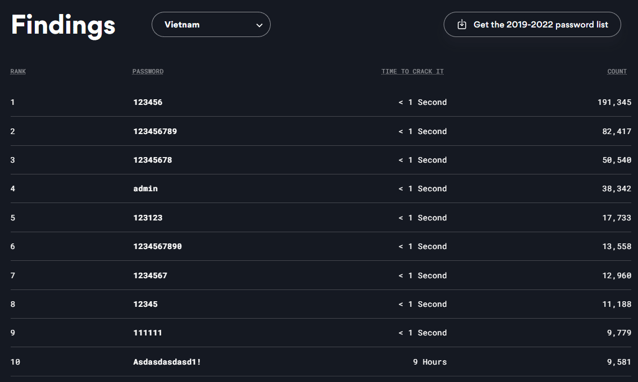Click the PASSWORD column header
638x382 pixels.
pos(148,71)
